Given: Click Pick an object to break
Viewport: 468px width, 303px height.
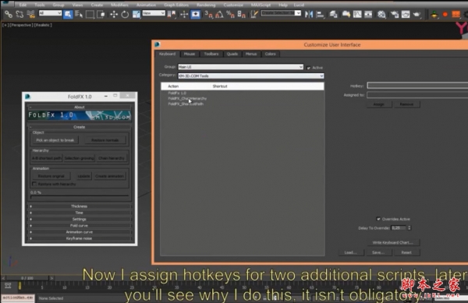Looking at the screenshot, I should [55, 140].
